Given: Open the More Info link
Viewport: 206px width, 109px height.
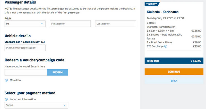Looking at the screenshot, I should click(15, 80).
